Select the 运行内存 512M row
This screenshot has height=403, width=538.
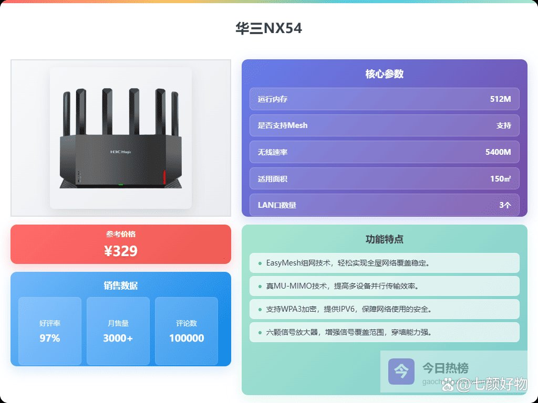[x=384, y=99]
